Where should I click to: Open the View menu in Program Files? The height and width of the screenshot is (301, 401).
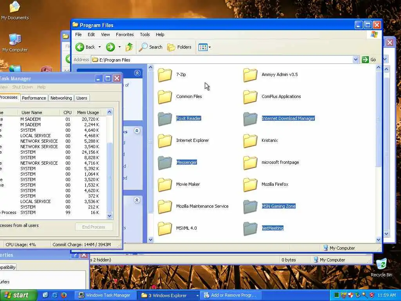coord(105,34)
